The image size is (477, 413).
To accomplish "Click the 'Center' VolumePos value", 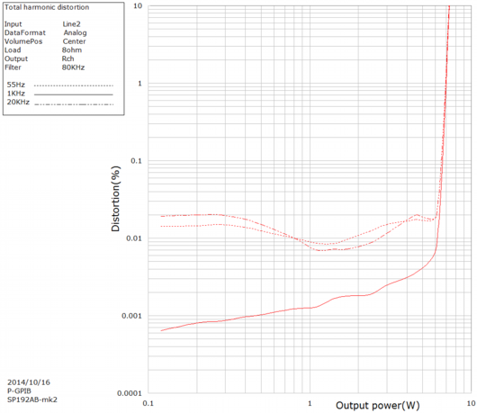I will pos(74,41).
